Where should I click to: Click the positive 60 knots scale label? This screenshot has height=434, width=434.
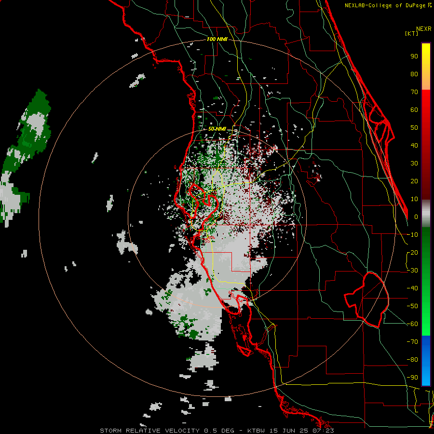(414, 109)
